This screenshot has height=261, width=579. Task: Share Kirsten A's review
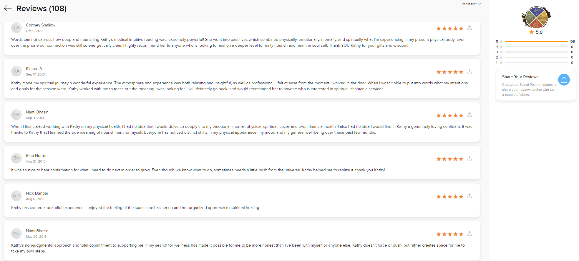(469, 71)
